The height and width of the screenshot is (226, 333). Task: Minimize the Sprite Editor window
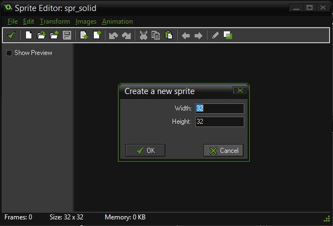pyautogui.click(x=296, y=8)
